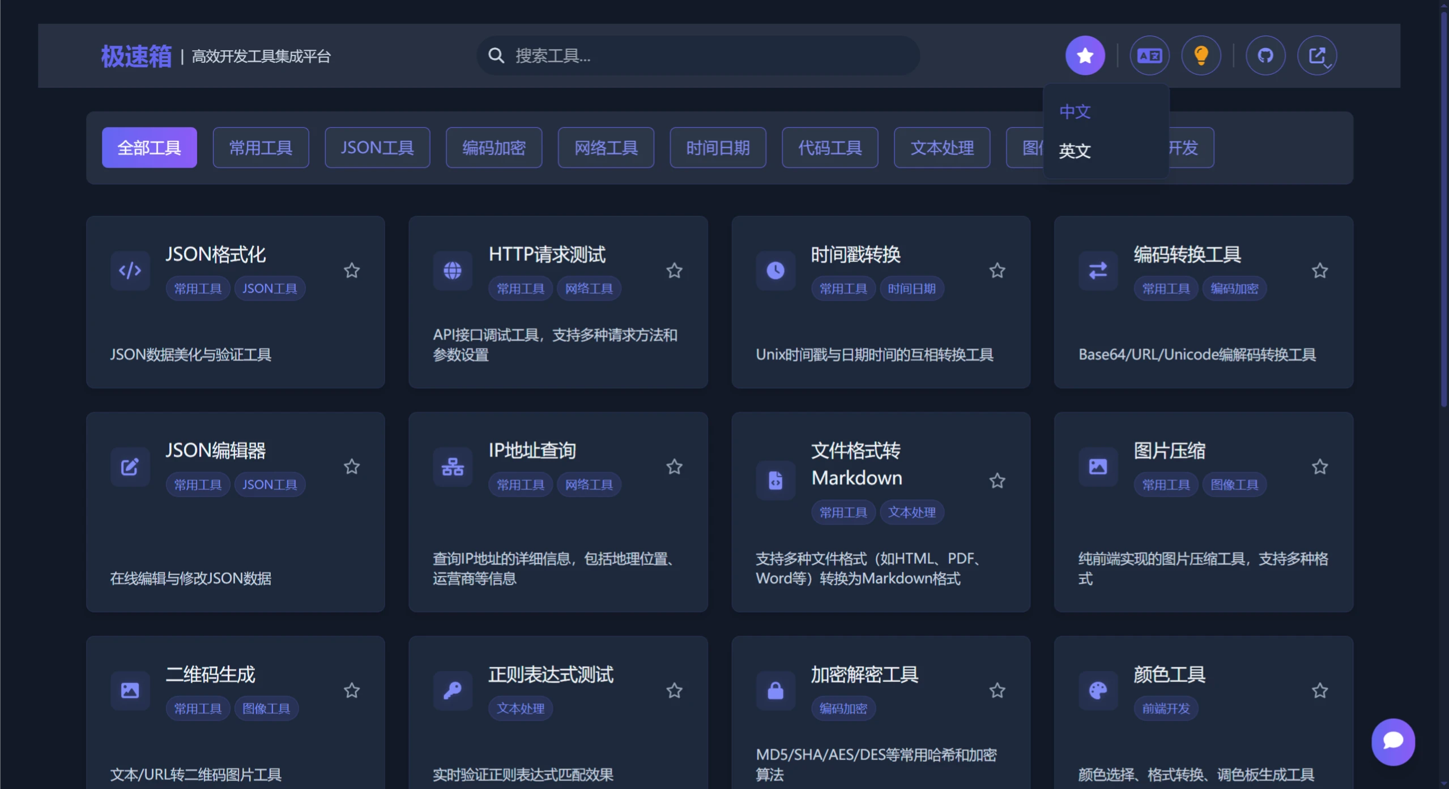The height and width of the screenshot is (789, 1449).
Task: Click the JSON编辑器 pencil icon
Action: [x=130, y=466]
